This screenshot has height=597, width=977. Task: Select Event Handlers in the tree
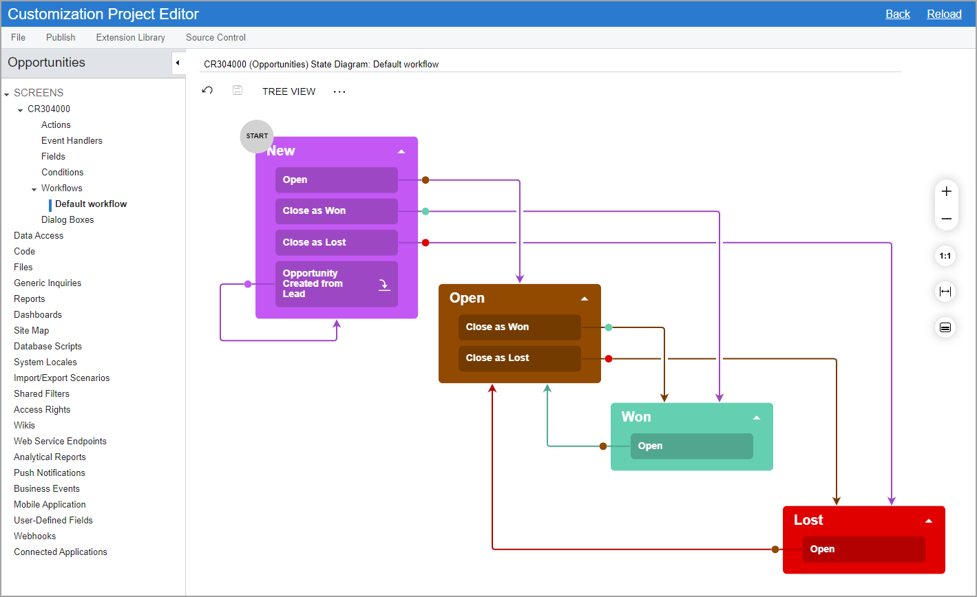click(x=72, y=141)
